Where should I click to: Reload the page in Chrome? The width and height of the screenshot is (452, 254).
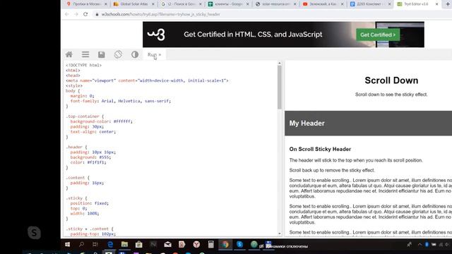[85, 14]
